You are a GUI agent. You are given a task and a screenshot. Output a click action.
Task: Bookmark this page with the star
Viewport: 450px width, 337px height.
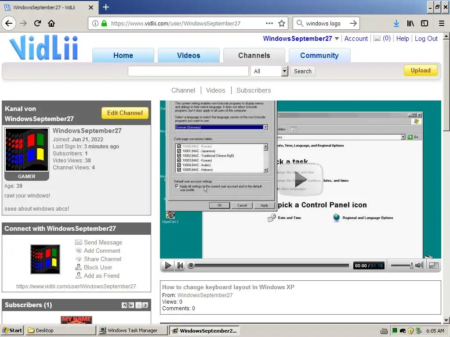click(x=282, y=23)
